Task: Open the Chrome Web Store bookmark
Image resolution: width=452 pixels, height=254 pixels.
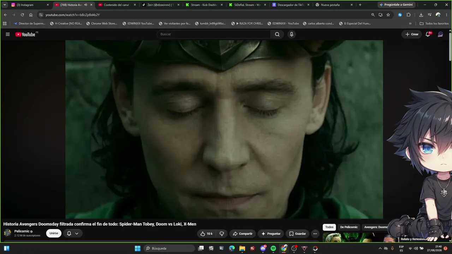Action: coord(102,24)
